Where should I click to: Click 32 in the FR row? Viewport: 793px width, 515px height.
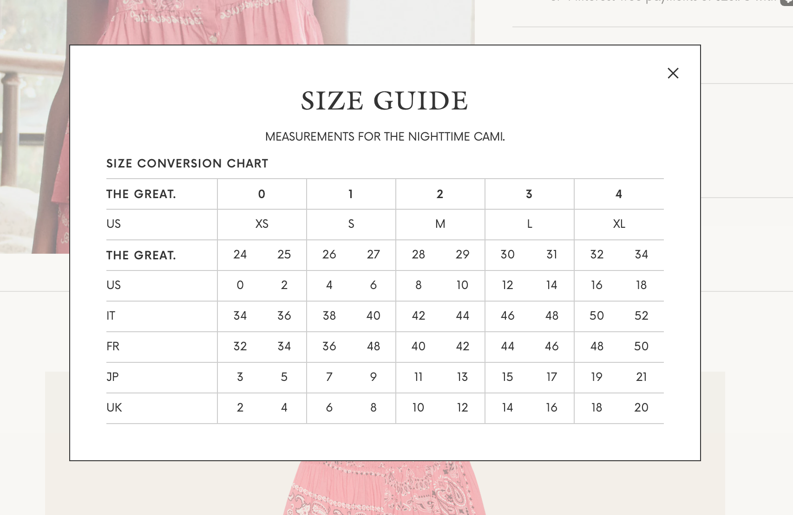tap(240, 346)
